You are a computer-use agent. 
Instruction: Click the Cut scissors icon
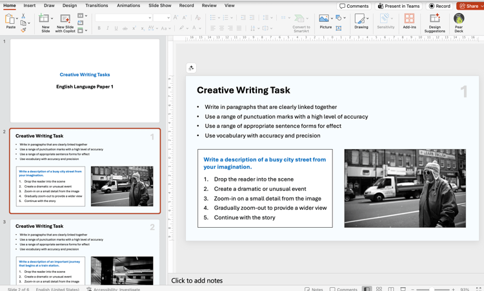pyautogui.click(x=23, y=16)
